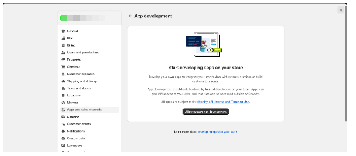Open the Domains settings section

tap(73, 117)
